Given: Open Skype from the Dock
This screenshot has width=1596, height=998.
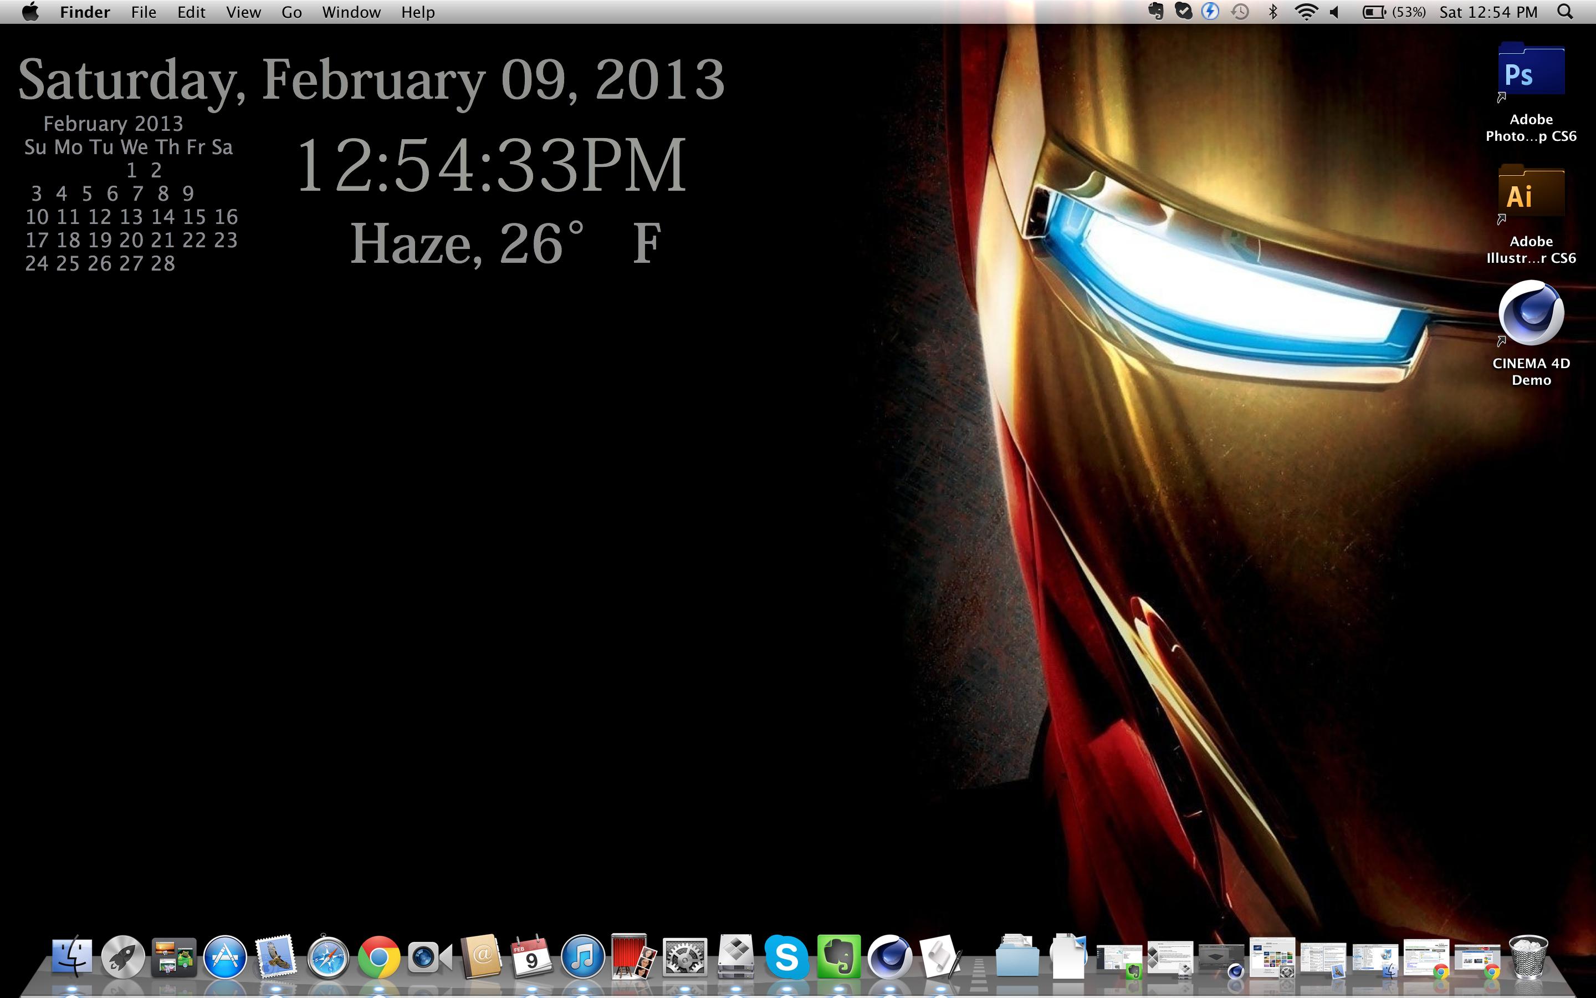Looking at the screenshot, I should click(x=786, y=957).
